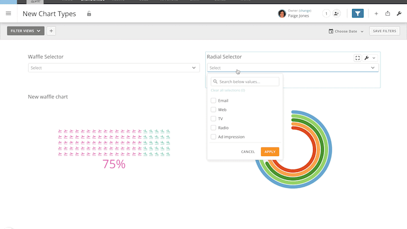The width and height of the screenshot is (407, 229).
Task: Click the add user share icon
Action: (336, 14)
